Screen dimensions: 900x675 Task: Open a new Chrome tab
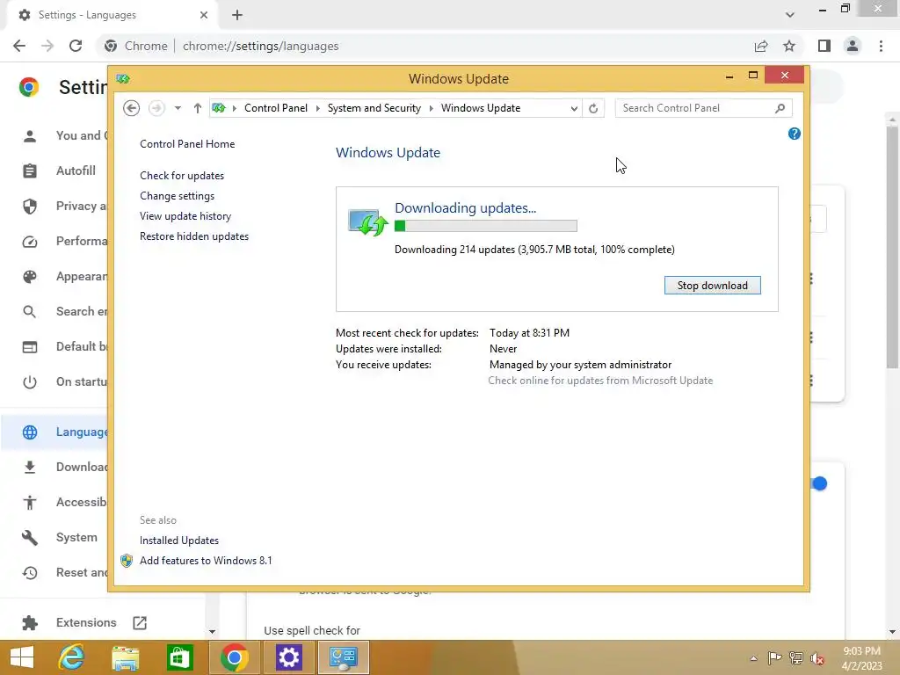click(237, 15)
